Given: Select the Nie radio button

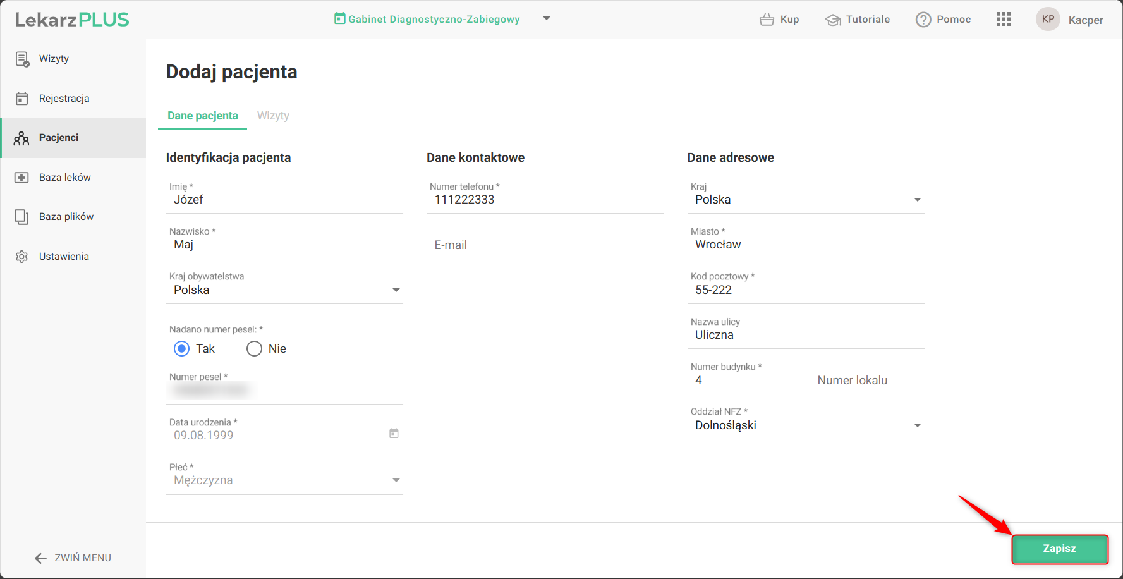Looking at the screenshot, I should (254, 349).
